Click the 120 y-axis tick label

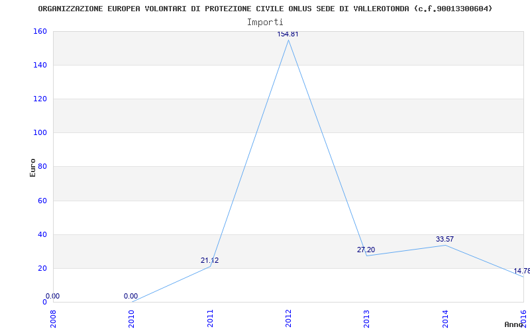click(x=40, y=99)
